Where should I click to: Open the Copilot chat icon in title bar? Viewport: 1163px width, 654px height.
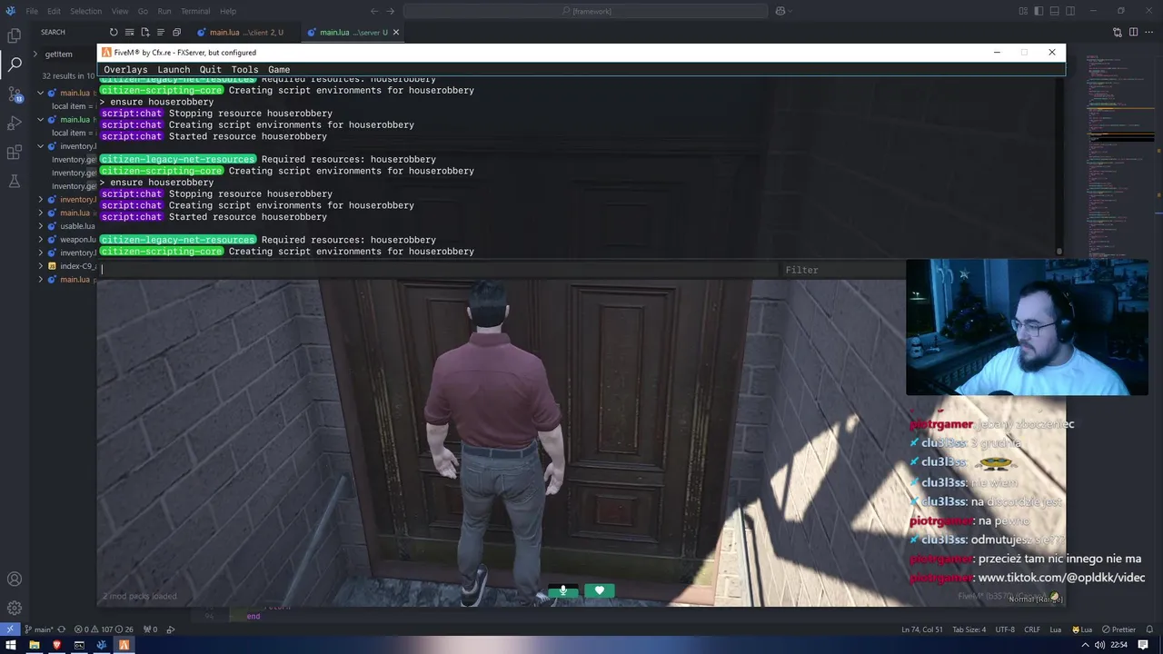[780, 11]
